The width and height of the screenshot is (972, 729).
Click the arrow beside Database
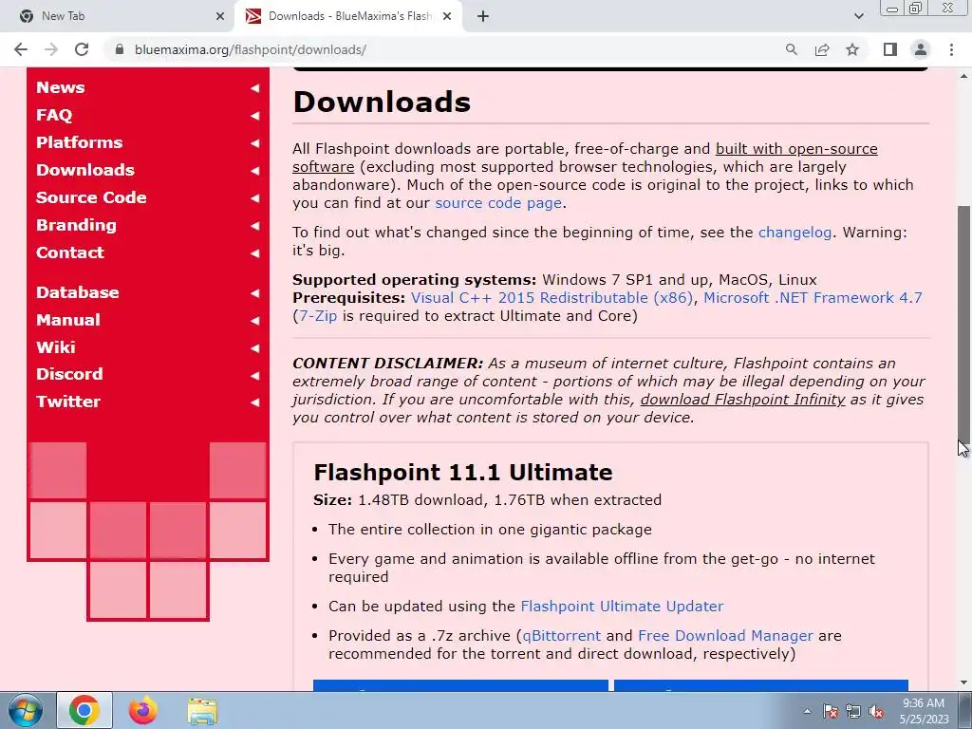(254, 293)
